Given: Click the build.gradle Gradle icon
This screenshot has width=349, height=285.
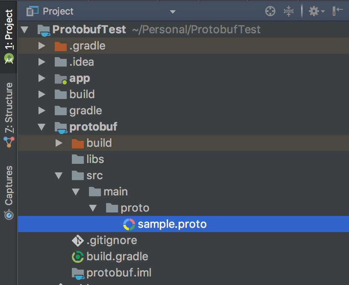Looking at the screenshot, I should pyautogui.click(x=77, y=256).
